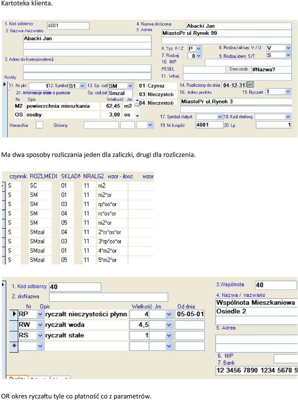Click the NRALGZ column header
Image resolution: width=298 pixels, height=400 pixels.
coord(93,176)
